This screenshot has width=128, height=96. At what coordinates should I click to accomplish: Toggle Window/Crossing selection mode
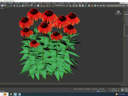coord(11,6)
